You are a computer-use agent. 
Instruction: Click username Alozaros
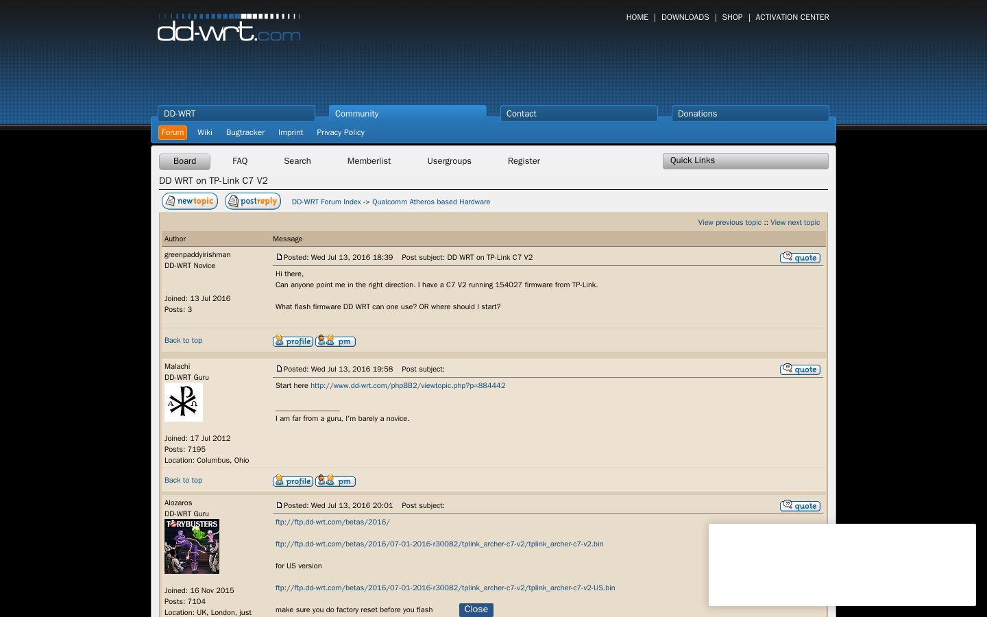[x=178, y=503]
